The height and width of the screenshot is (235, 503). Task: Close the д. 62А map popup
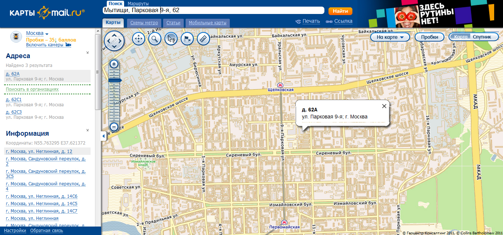tap(384, 106)
